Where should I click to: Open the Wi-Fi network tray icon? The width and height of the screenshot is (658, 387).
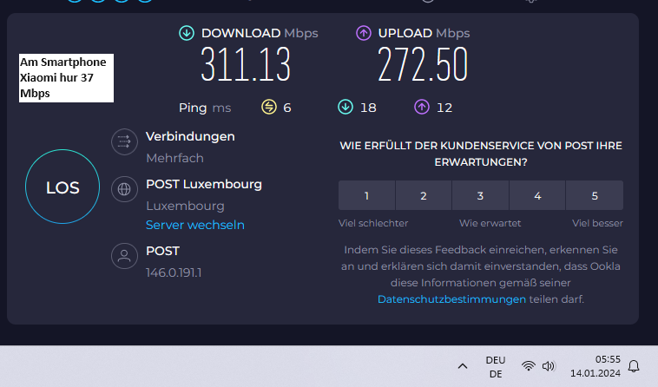tap(529, 366)
